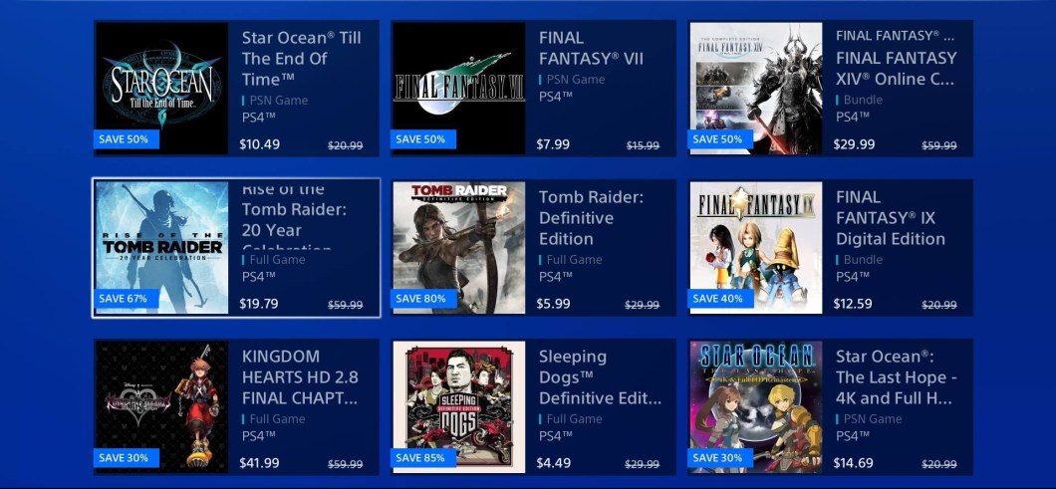
Task: Select Rise of the Tomb Raider cover image
Action: pos(161,247)
